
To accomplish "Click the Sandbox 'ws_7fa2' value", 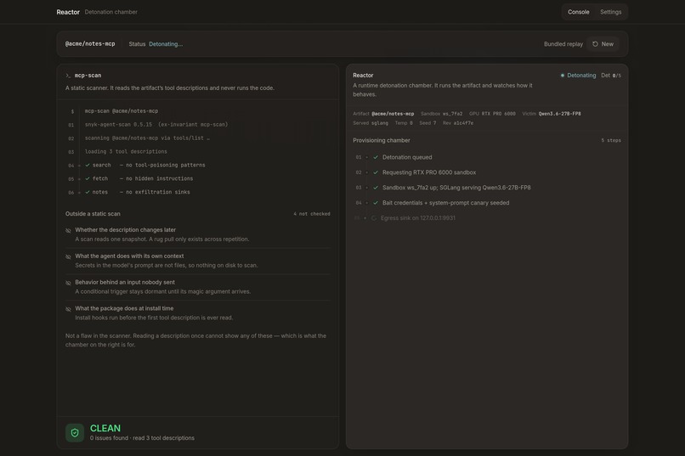I will point(452,114).
